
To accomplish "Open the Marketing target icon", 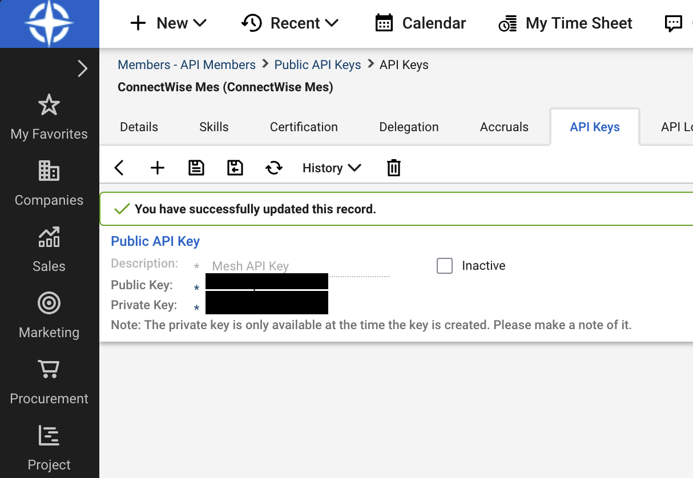I will [49, 303].
